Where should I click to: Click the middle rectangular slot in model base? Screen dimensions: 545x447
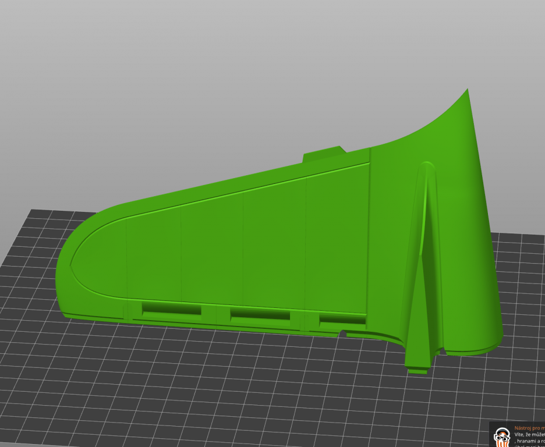point(260,314)
